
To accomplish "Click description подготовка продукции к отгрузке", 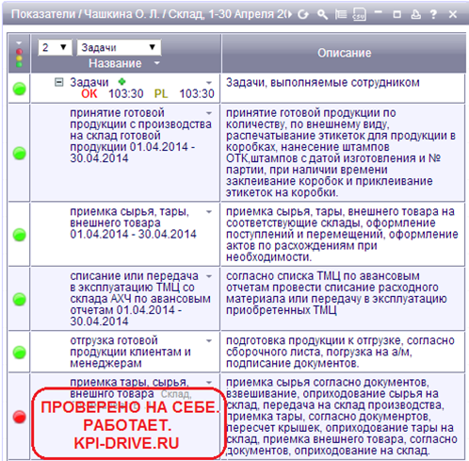I will [340, 352].
